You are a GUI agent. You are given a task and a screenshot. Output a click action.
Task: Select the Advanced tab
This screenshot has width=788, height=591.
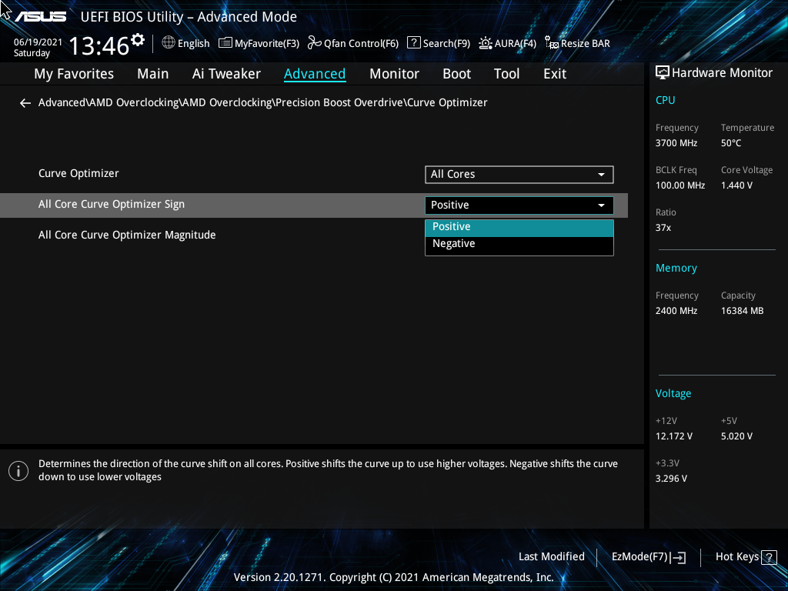coord(315,74)
